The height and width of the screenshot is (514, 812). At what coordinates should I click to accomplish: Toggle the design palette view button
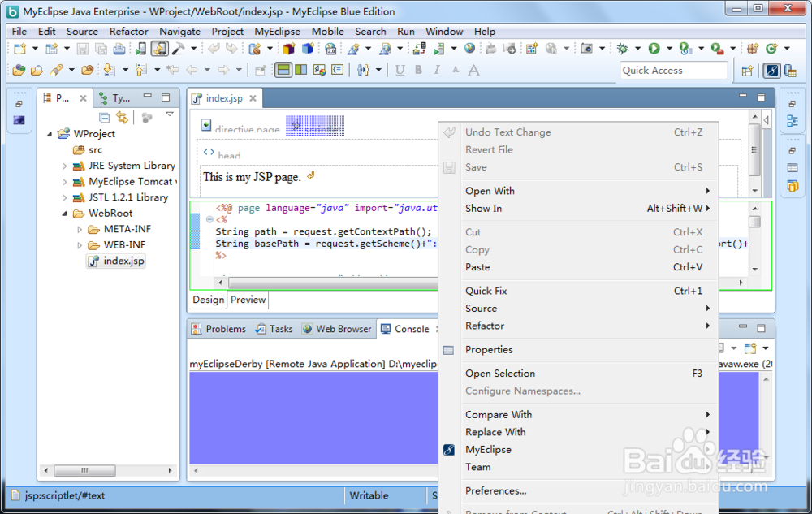[x=319, y=70]
